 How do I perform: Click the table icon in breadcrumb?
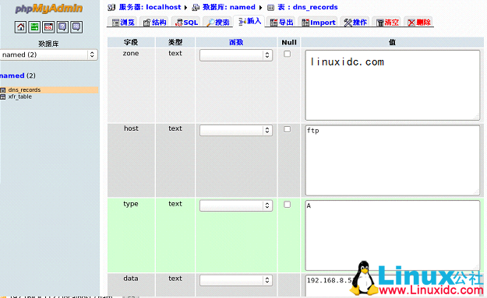(x=271, y=7)
